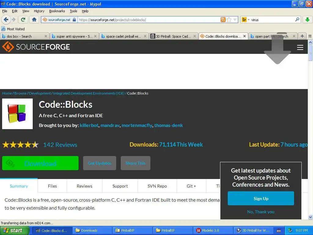Image resolution: width=313 pixels, height=235 pixels.
Task: Open the Tools menu
Action: tap(73, 11)
